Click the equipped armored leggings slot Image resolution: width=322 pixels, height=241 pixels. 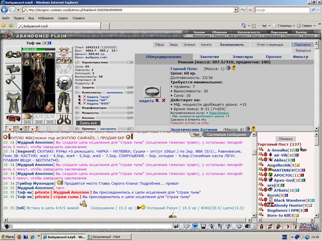coord(64,102)
